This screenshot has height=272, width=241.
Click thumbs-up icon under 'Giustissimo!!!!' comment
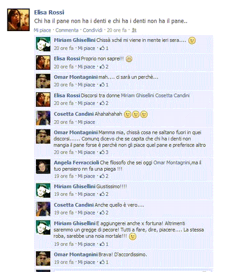(x=102, y=194)
